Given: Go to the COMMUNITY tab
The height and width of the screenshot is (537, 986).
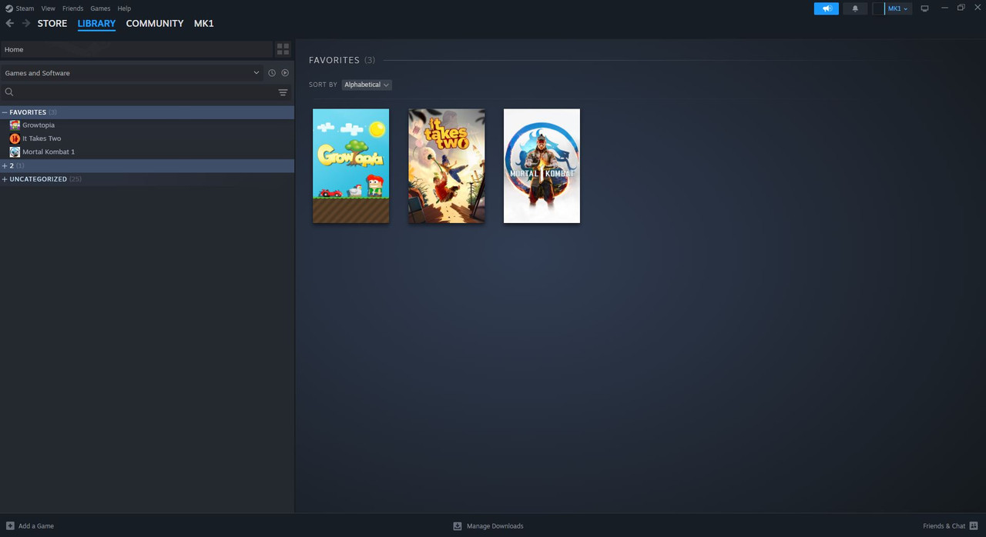Looking at the screenshot, I should (x=155, y=23).
